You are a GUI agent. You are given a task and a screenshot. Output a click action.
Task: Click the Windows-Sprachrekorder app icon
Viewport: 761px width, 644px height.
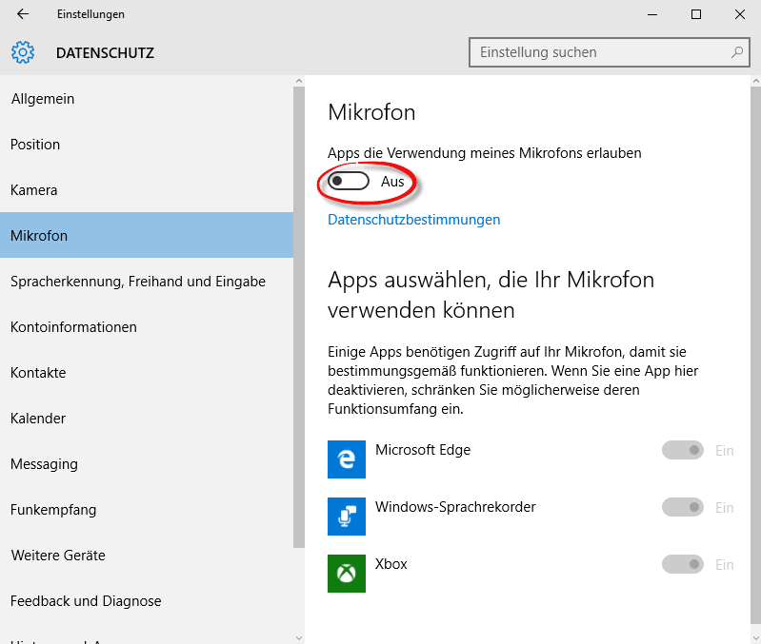(x=347, y=516)
